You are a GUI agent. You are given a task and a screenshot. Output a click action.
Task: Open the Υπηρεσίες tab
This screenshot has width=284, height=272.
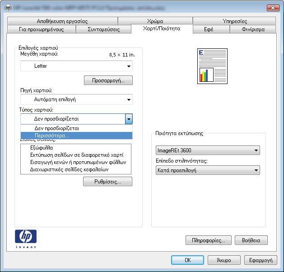tap(234, 21)
